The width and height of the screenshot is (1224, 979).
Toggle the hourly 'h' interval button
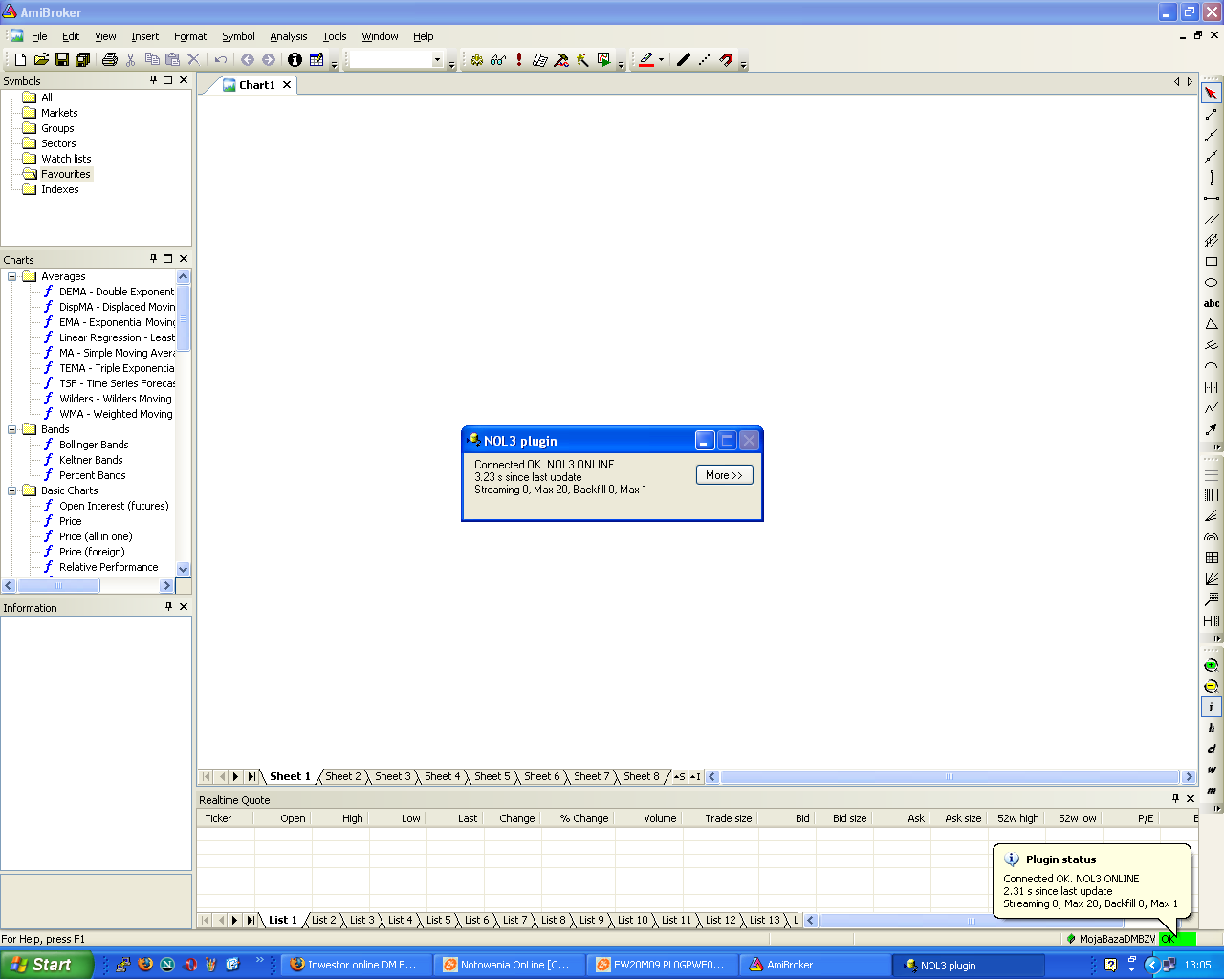tap(1212, 728)
